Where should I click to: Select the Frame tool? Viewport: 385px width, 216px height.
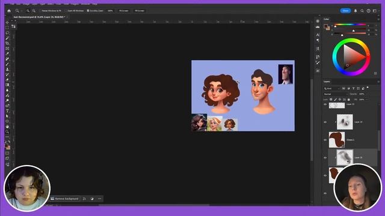tap(7, 49)
